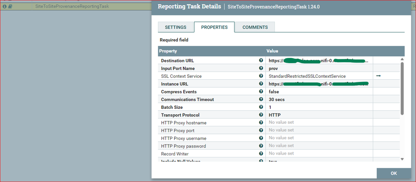Image resolution: width=416 pixels, height=182 pixels.
Task: Click the Compress Events value 'false'
Action: (x=274, y=92)
